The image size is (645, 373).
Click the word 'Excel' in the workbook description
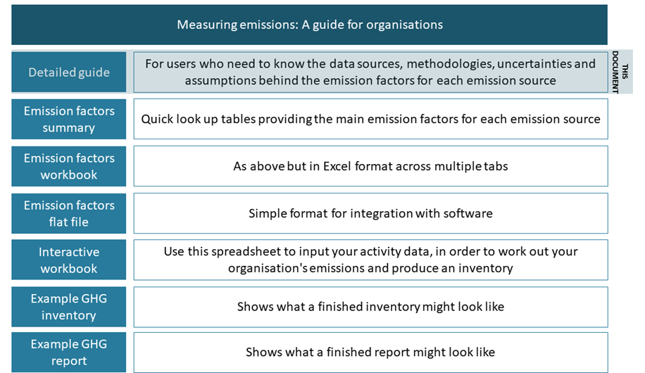pyautogui.click(x=341, y=167)
